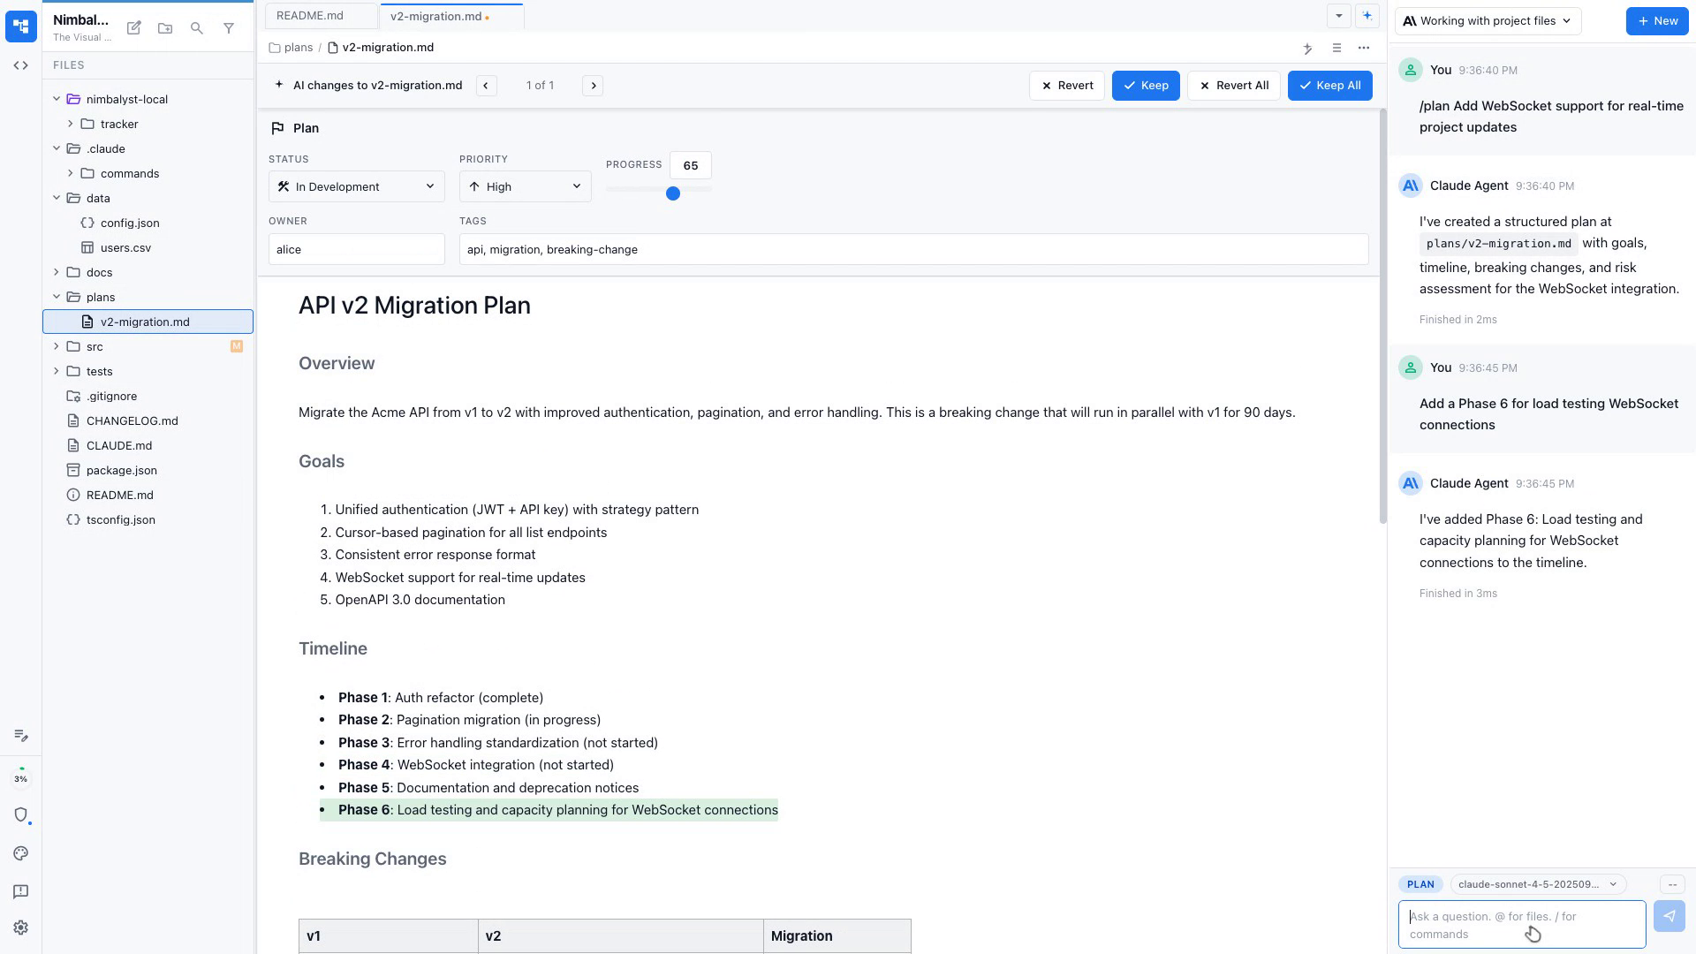The image size is (1696, 954).
Task: Open the claude-sonnet model selector dropdown
Action: point(1537,884)
